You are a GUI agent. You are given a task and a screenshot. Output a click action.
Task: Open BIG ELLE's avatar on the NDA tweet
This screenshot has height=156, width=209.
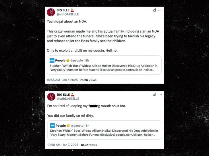[51, 12]
